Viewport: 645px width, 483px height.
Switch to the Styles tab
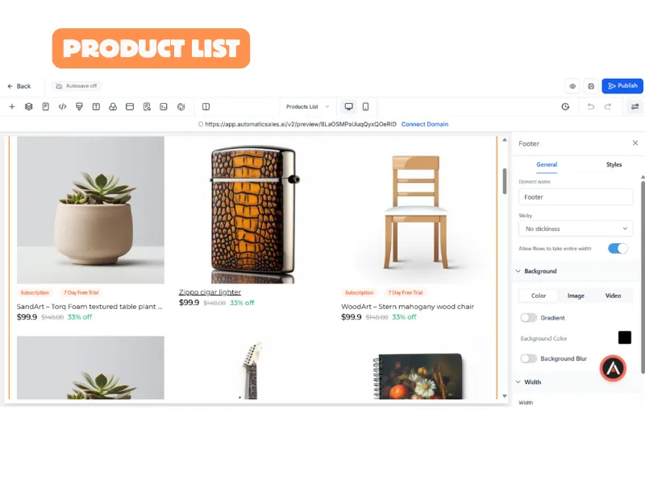[x=614, y=164]
